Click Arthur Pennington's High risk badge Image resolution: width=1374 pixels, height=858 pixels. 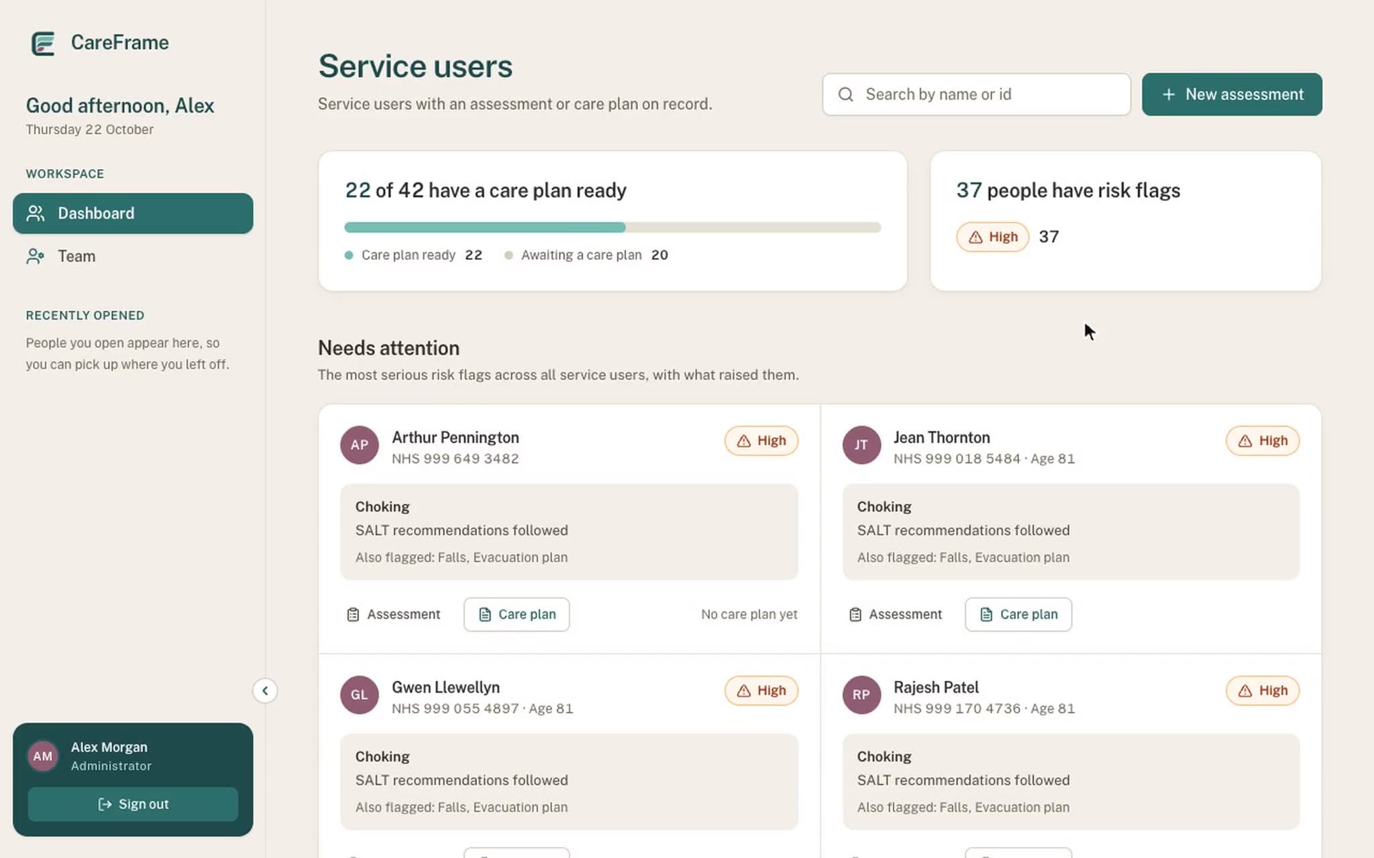pos(761,440)
